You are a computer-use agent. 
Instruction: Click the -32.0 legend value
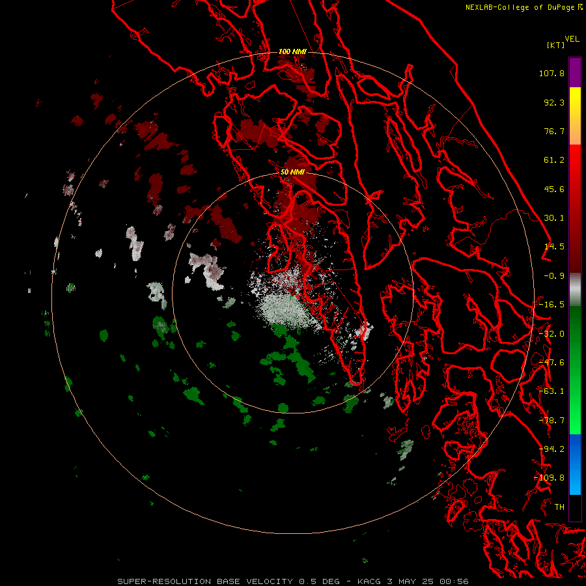point(551,334)
